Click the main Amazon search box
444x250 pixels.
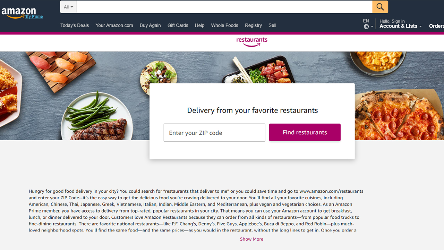click(x=224, y=7)
